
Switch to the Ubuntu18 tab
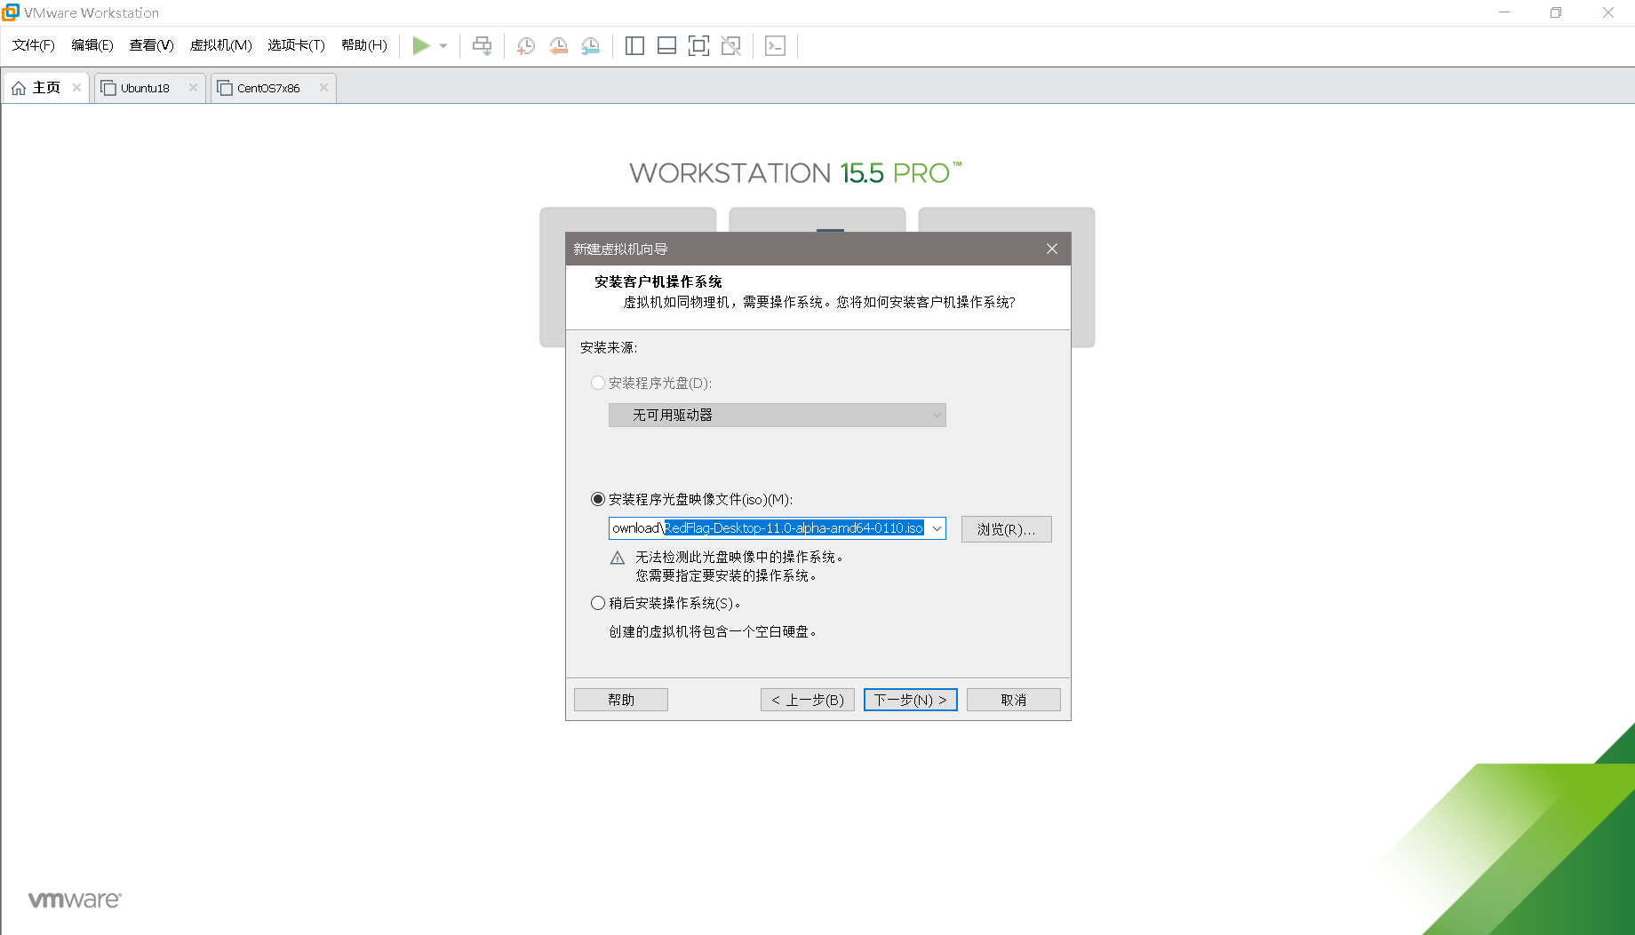pos(149,88)
